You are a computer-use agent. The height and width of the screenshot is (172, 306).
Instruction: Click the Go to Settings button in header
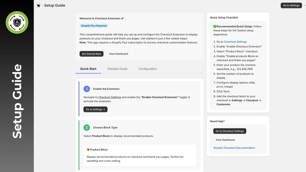tap(291, 5)
